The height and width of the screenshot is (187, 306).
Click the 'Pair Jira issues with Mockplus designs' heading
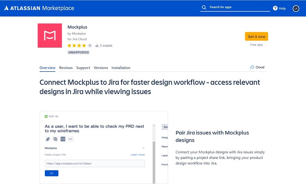click(212, 136)
